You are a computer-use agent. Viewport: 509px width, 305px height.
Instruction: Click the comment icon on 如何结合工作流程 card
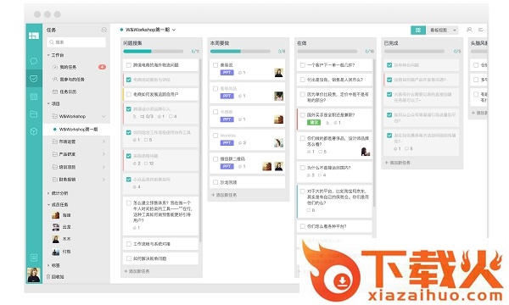click(x=146, y=140)
